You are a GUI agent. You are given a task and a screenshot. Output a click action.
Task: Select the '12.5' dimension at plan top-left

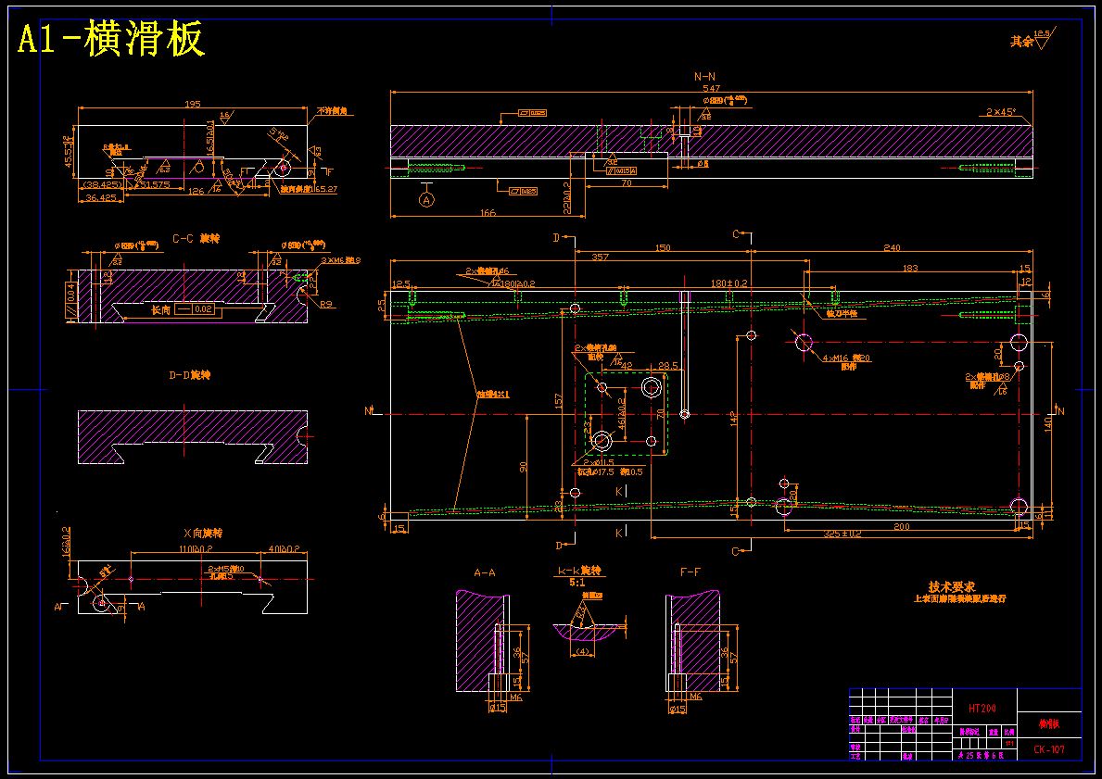tap(401, 283)
